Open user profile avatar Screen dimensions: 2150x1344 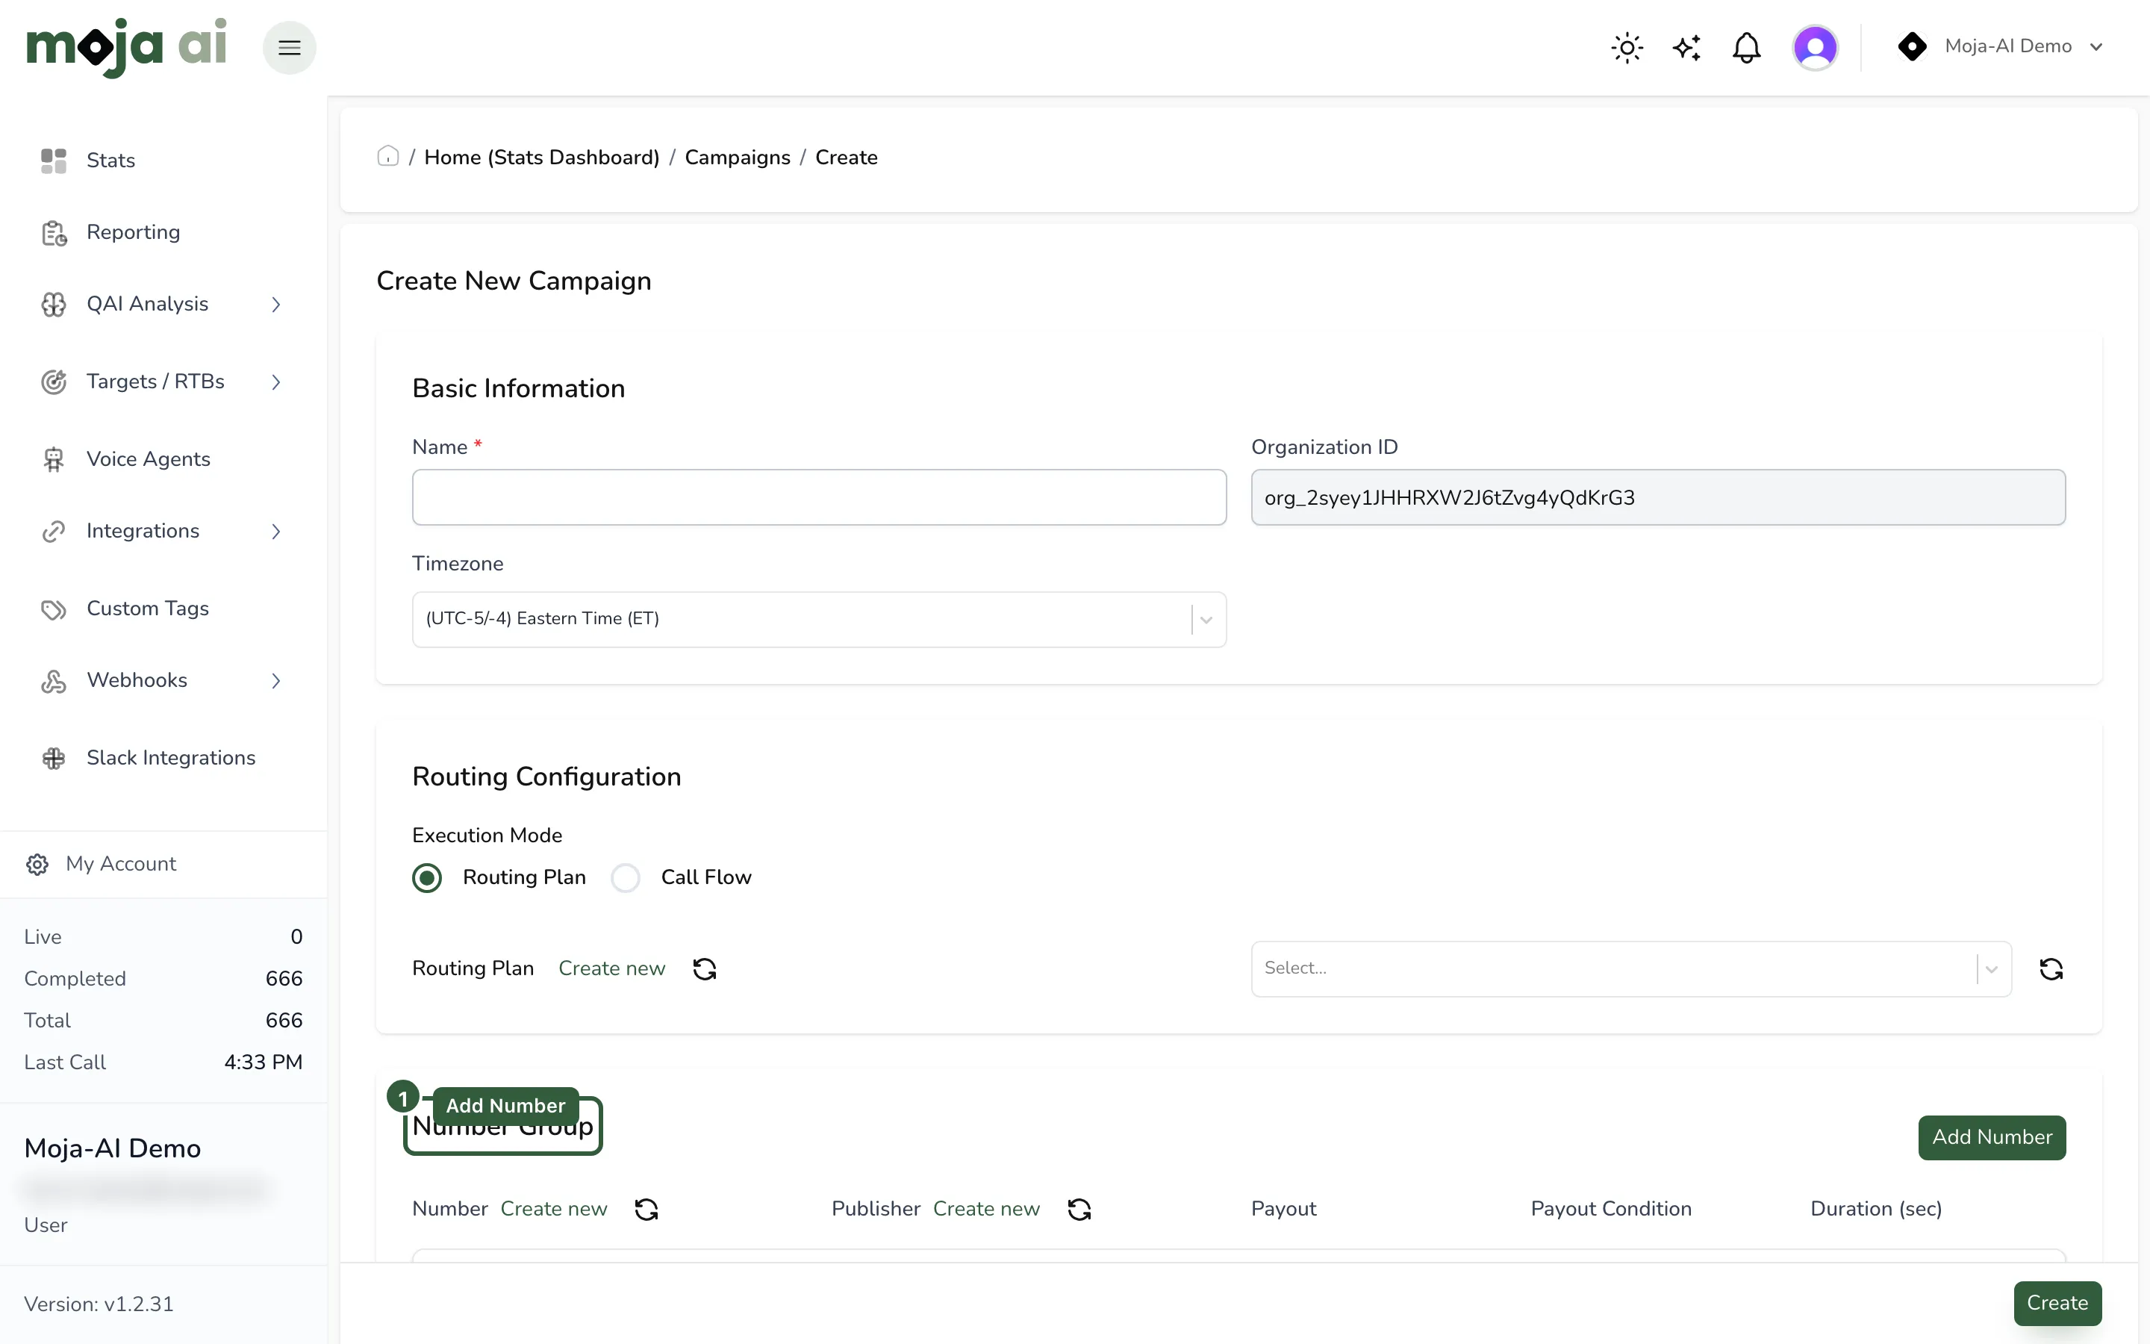coord(1815,47)
